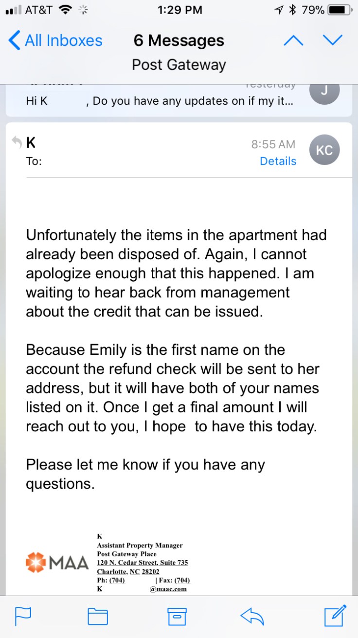The width and height of the screenshot is (358, 638).
Task: Go to previous message with up arrow
Action: pos(293,40)
